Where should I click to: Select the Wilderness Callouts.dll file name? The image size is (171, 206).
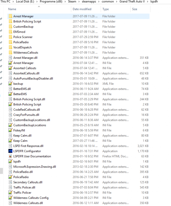[28, 203]
